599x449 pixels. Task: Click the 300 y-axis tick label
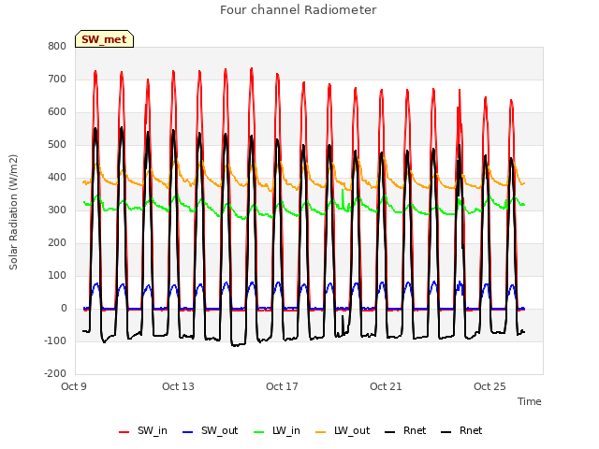[x=57, y=210]
